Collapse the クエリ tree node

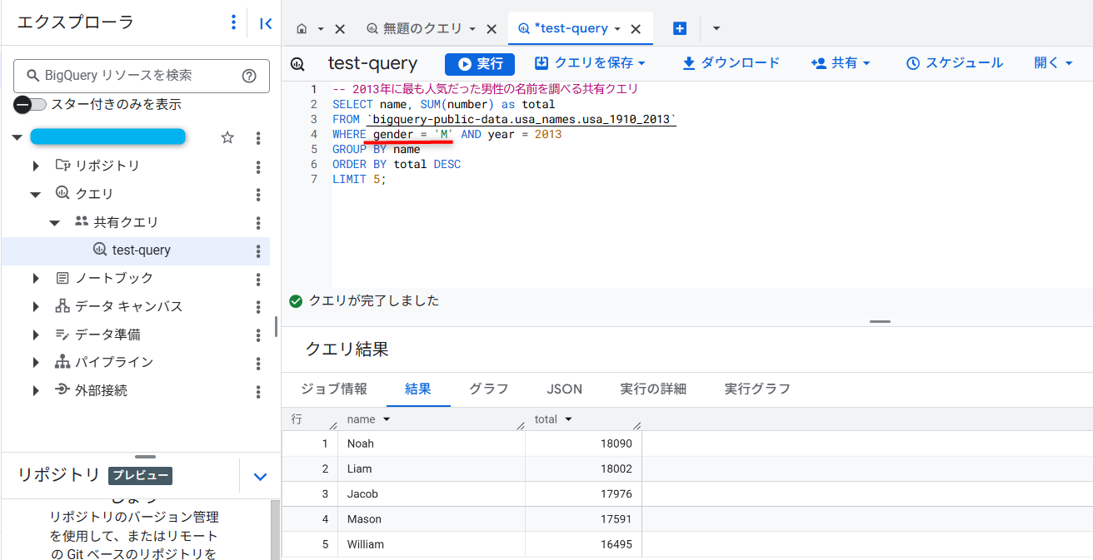click(36, 195)
